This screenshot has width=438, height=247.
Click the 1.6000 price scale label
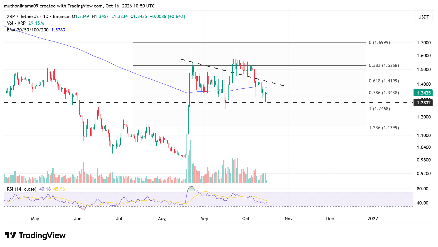click(x=424, y=56)
